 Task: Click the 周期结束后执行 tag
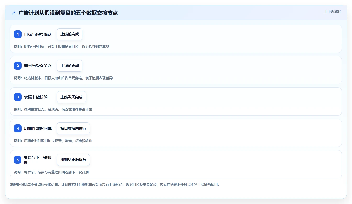[x=73, y=160]
